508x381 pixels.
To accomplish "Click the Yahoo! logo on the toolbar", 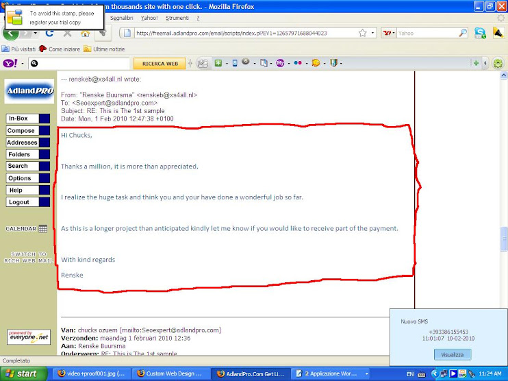I will (x=10, y=63).
